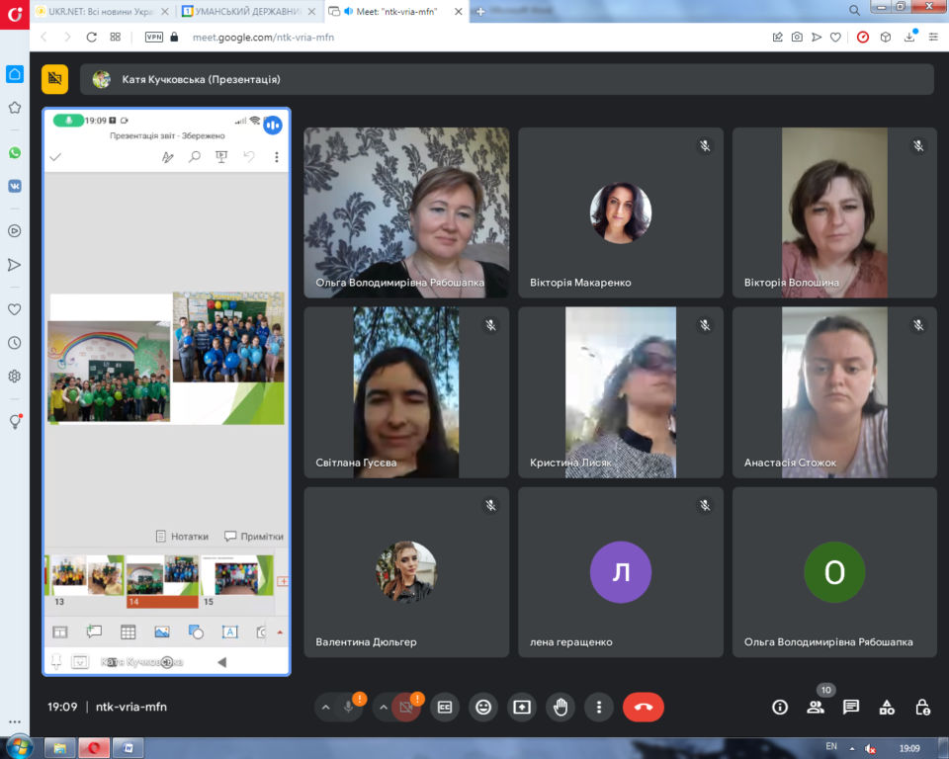Turn on closed captions
The width and height of the screenshot is (949, 759).
click(x=445, y=707)
